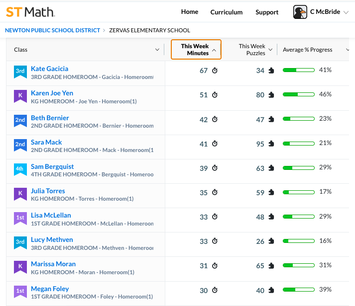Click the puzzle piece icon in Beth Bernier's row
355x306 pixels.
pos(271,119)
